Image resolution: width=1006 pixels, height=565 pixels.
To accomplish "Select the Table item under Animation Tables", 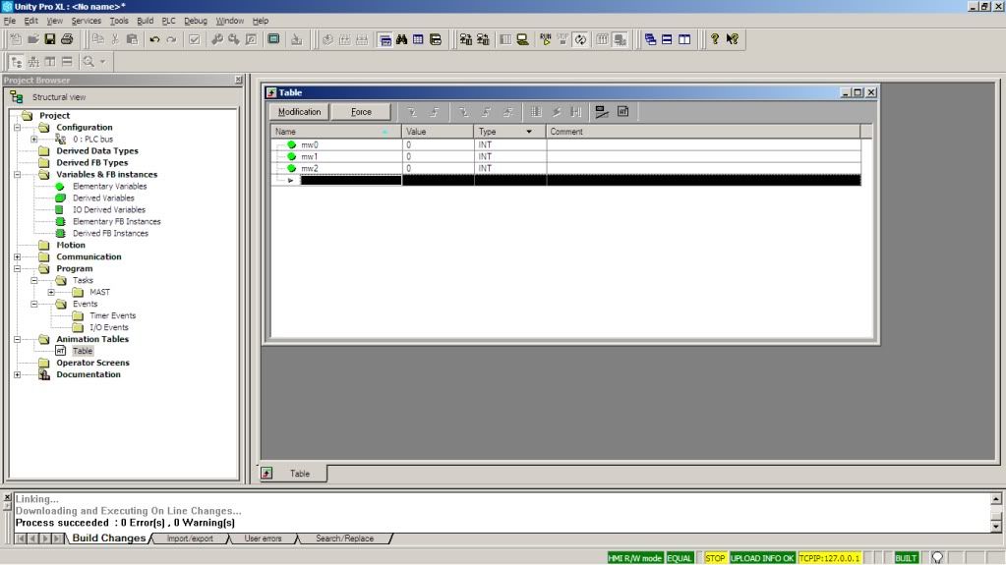I will pyautogui.click(x=83, y=351).
